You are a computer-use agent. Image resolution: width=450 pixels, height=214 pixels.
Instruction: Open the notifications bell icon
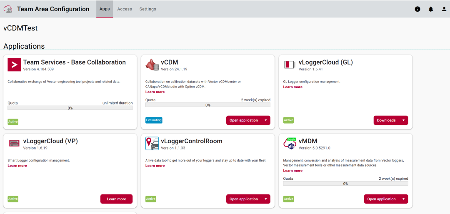click(431, 9)
